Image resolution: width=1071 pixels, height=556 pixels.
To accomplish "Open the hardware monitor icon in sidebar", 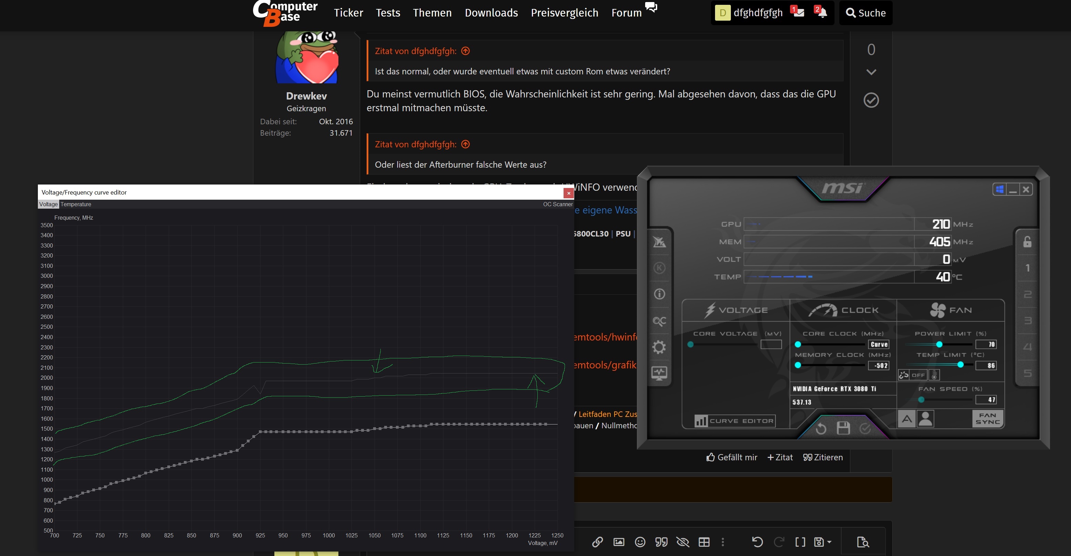I will [659, 373].
